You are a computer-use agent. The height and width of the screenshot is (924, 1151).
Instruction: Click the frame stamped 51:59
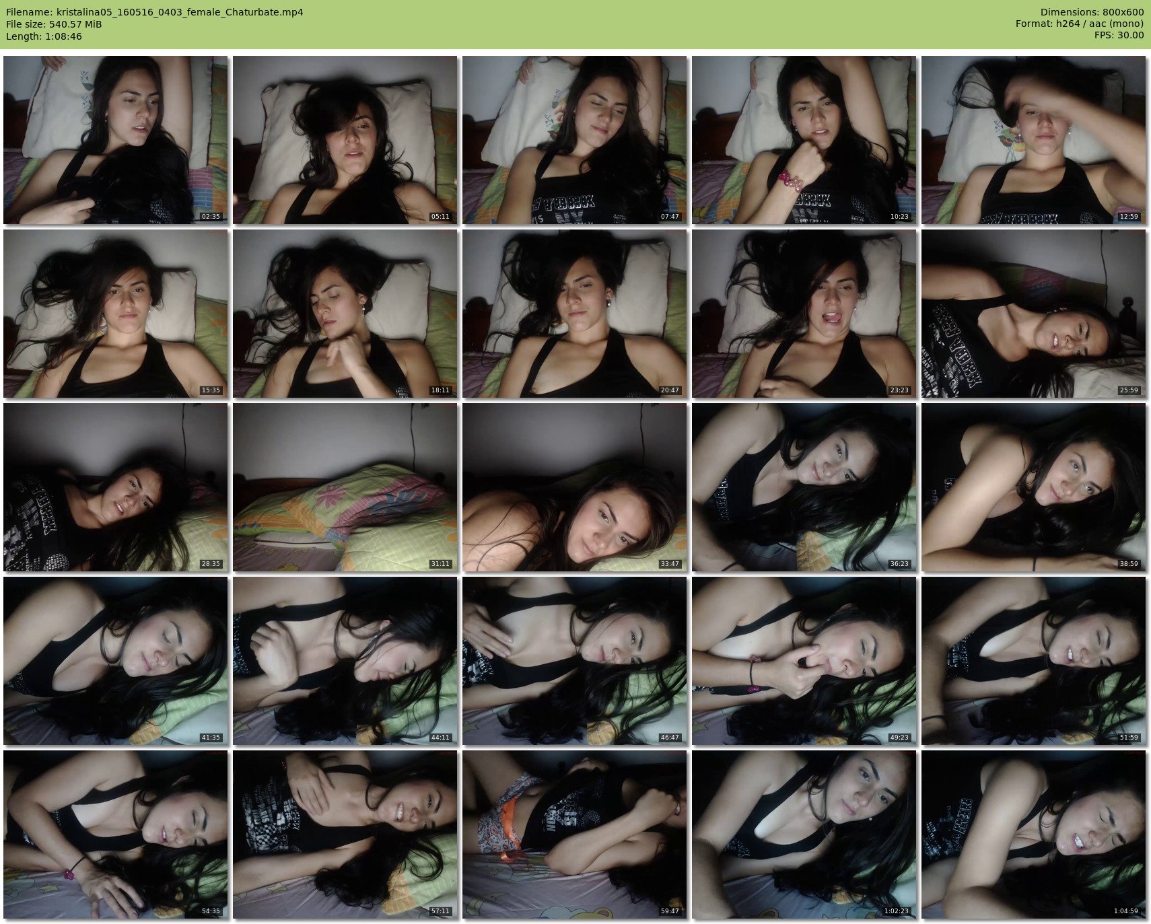(x=1034, y=661)
